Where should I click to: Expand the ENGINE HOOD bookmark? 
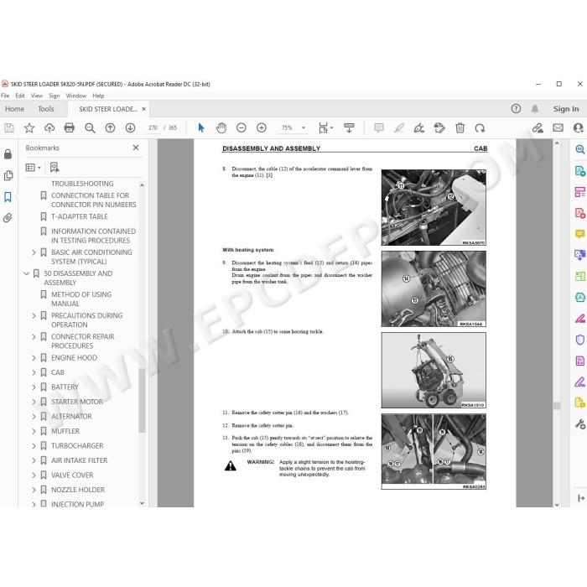pyautogui.click(x=34, y=358)
